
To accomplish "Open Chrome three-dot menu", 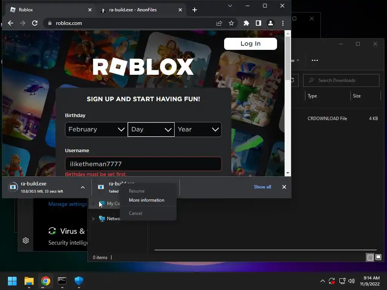I will click(x=283, y=23).
